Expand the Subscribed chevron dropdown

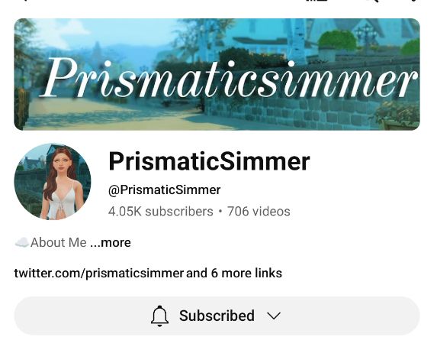(x=273, y=316)
